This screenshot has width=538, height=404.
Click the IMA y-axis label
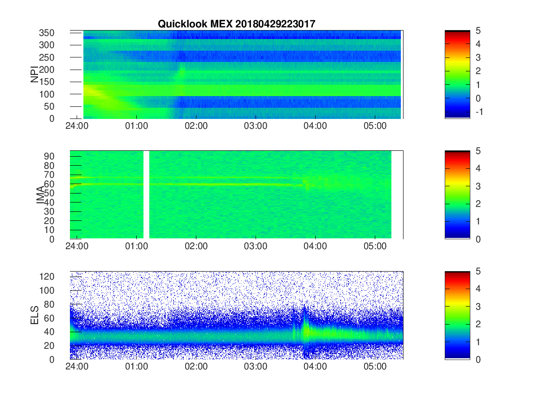pos(41,195)
